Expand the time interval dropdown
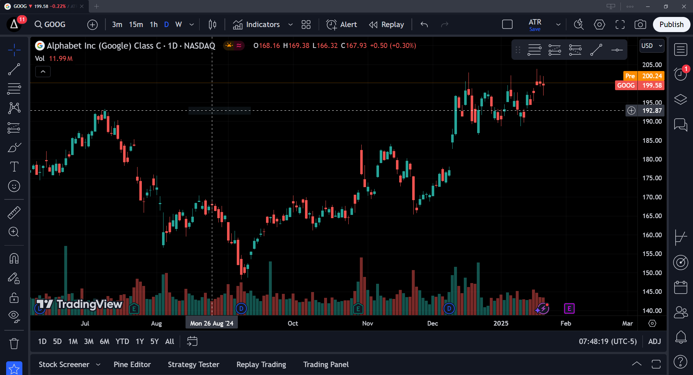The image size is (693, 375). pyautogui.click(x=192, y=25)
